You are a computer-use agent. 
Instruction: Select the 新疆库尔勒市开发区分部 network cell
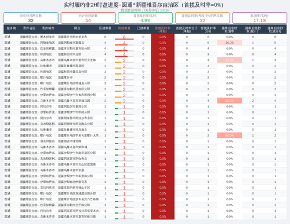(x=74, y=89)
